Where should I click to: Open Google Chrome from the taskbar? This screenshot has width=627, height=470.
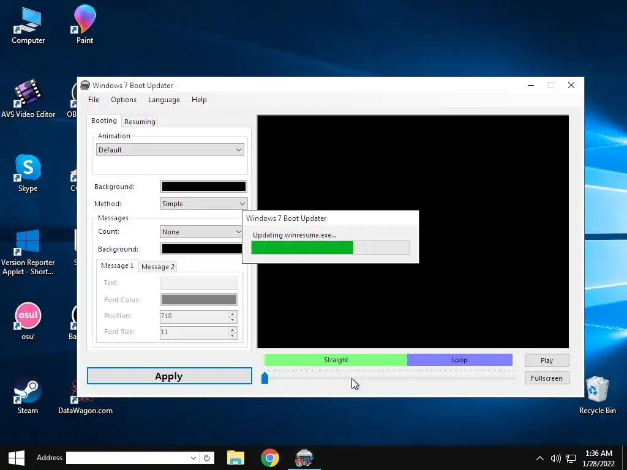point(270,458)
